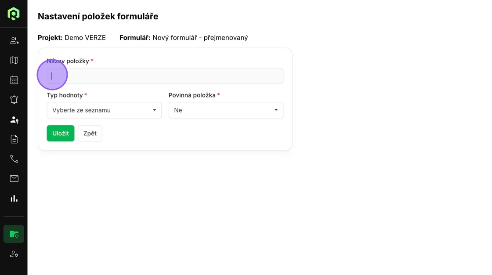Click the Povinná položka dropdown arrow
This screenshot has height=275, width=492.
pos(276,110)
